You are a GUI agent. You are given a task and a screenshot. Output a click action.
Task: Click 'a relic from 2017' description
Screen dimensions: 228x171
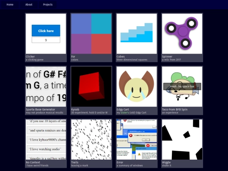(x=171, y=60)
